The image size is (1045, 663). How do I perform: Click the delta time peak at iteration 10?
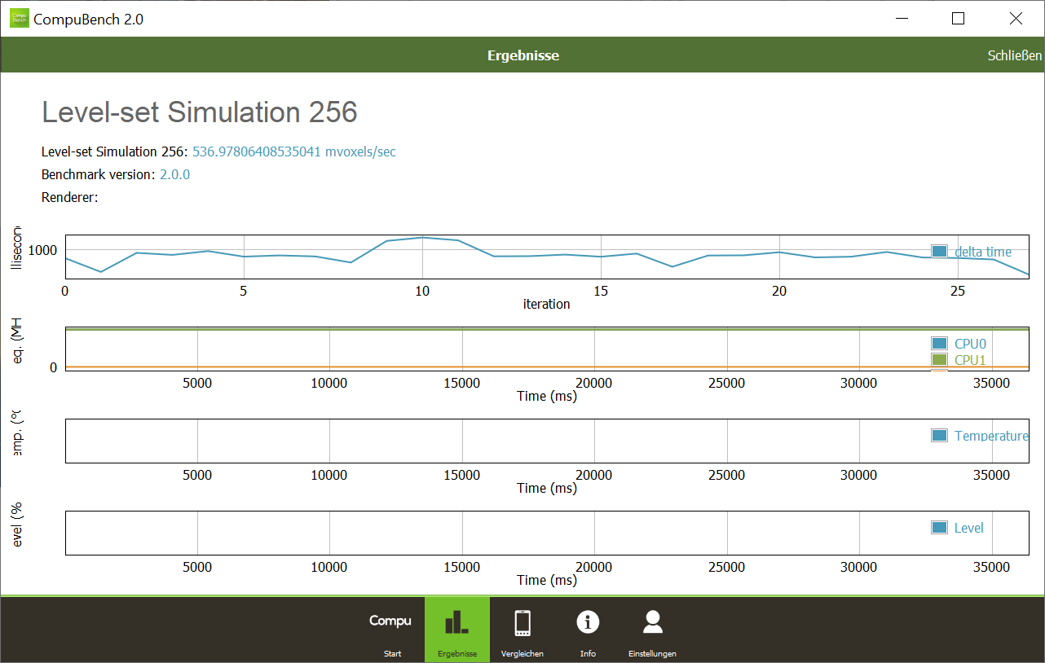click(422, 238)
